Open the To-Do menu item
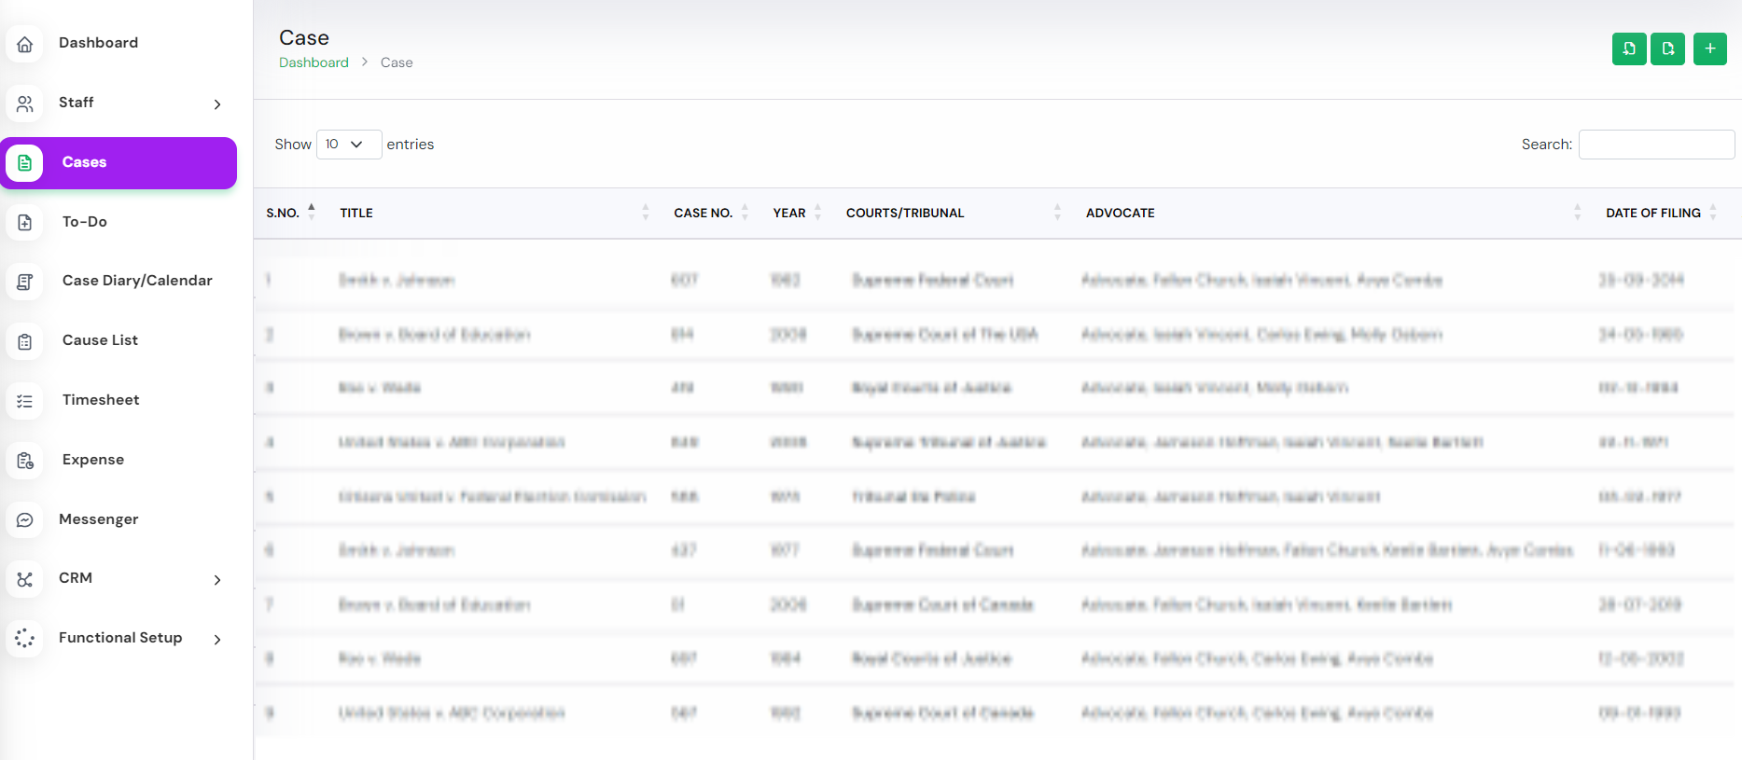1742x760 pixels. coord(85,222)
